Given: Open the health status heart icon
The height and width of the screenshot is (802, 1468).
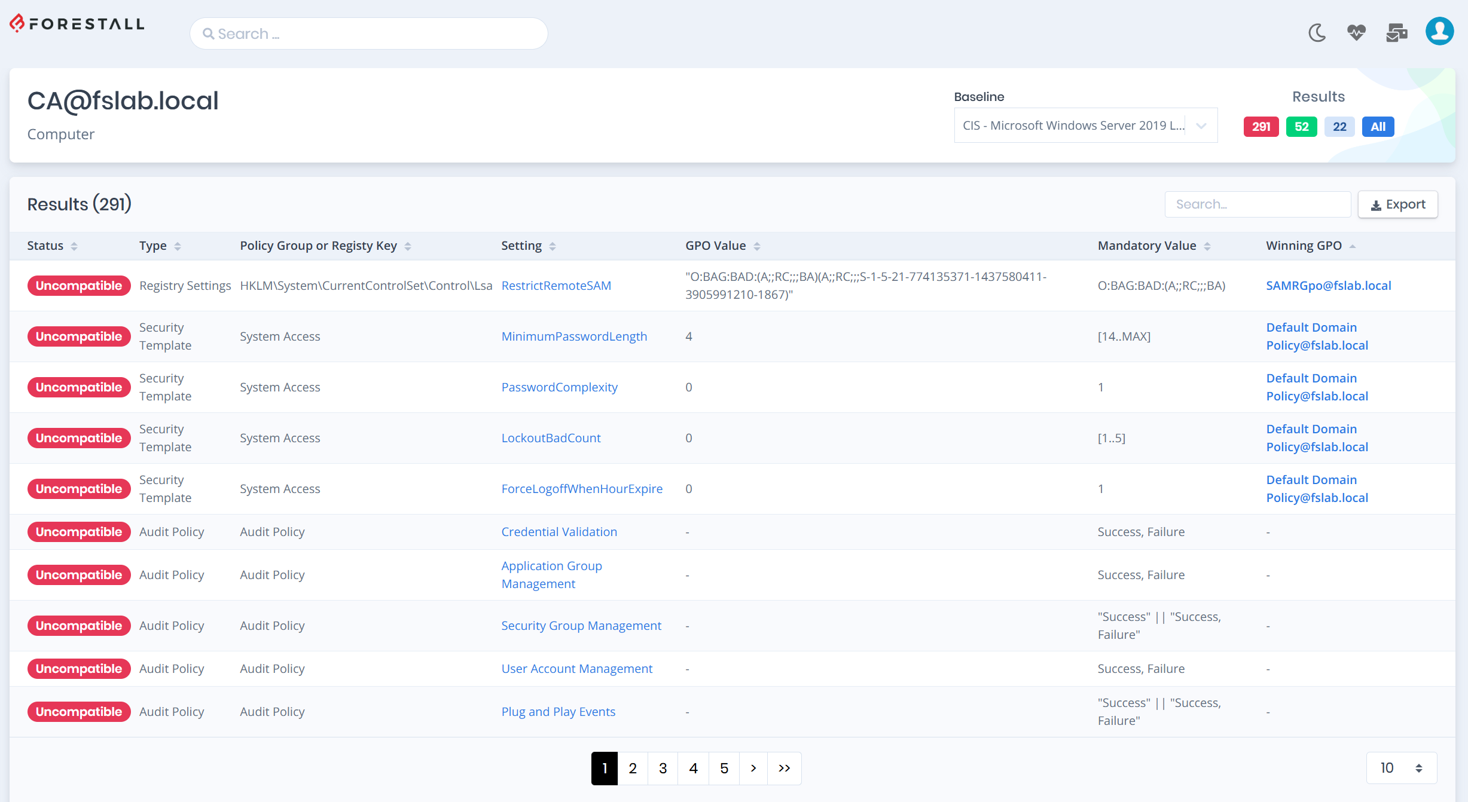Looking at the screenshot, I should point(1357,33).
